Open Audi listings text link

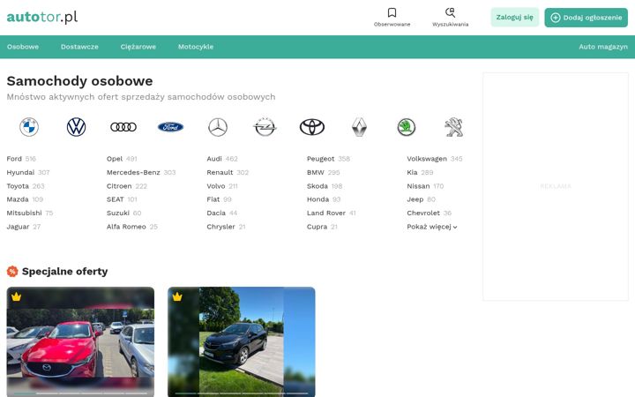(x=214, y=159)
